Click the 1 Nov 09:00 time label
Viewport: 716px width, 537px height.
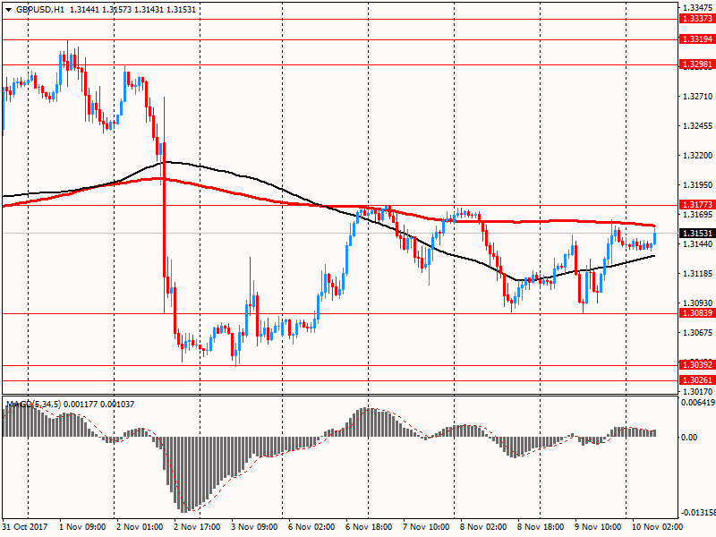point(82,527)
